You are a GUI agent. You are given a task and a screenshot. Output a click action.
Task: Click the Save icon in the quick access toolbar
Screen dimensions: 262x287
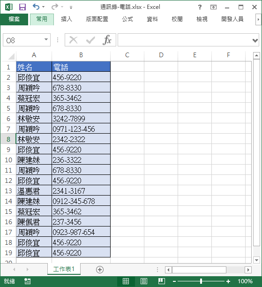pyautogui.click(x=22, y=7)
